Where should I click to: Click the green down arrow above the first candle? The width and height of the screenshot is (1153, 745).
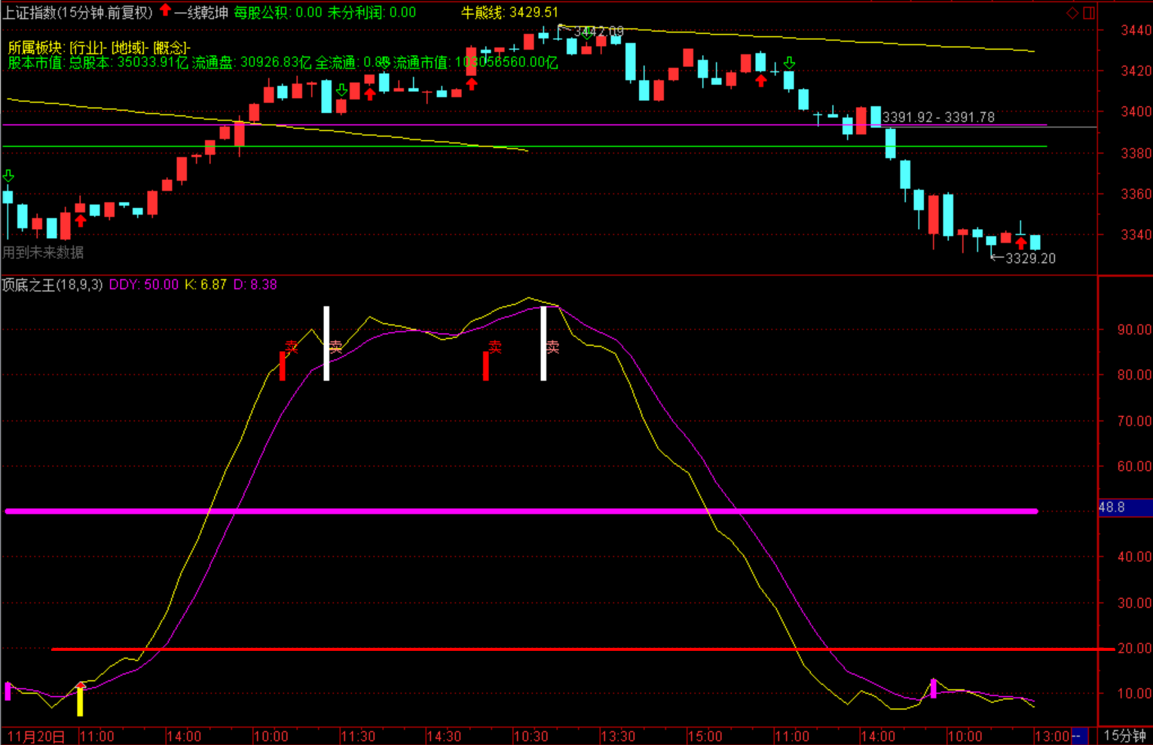[8, 176]
